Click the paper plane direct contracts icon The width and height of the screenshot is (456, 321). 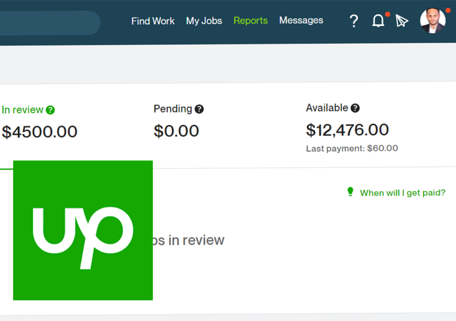[x=402, y=21]
